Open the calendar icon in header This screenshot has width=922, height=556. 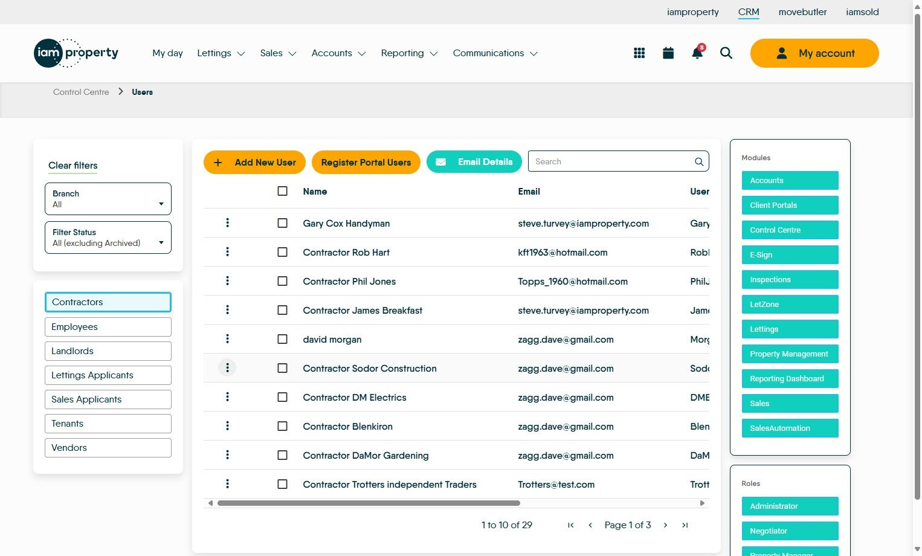(x=668, y=53)
